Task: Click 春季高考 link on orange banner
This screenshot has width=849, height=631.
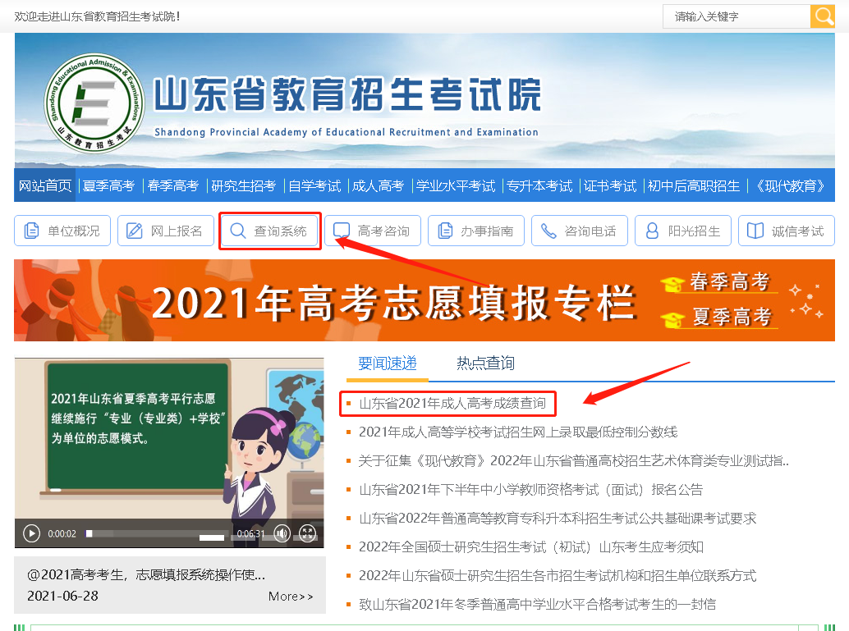Action: 729,283
